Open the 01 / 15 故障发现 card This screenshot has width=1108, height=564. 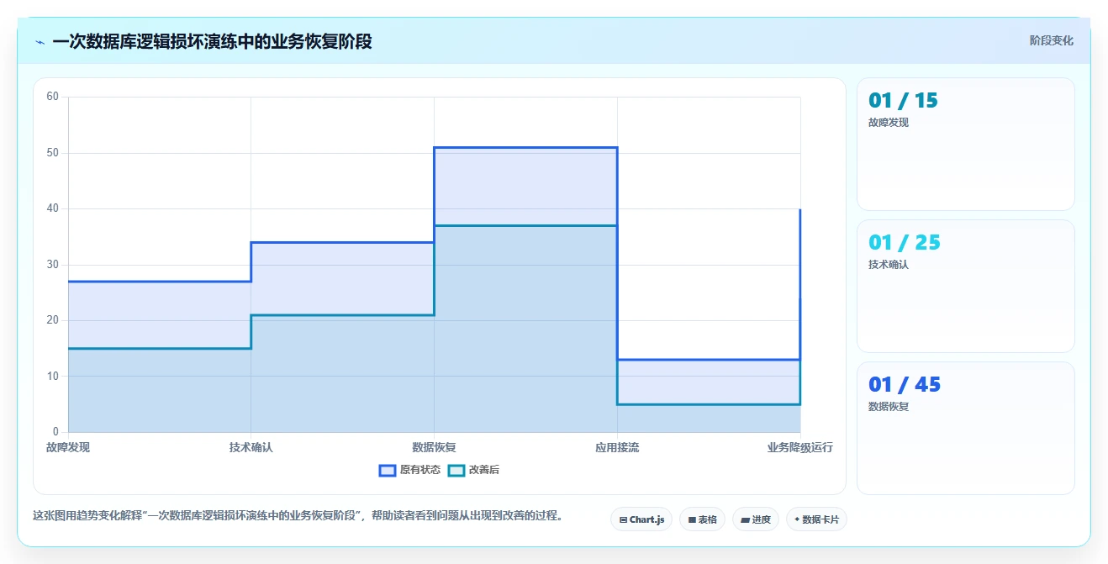point(965,144)
